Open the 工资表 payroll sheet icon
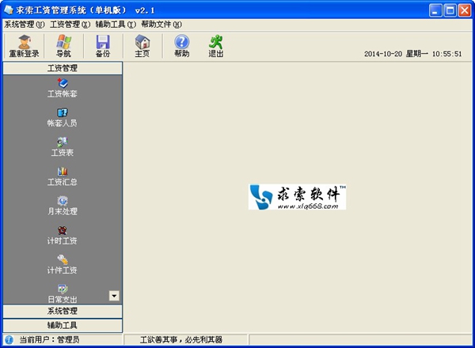The image size is (475, 348). click(62, 146)
